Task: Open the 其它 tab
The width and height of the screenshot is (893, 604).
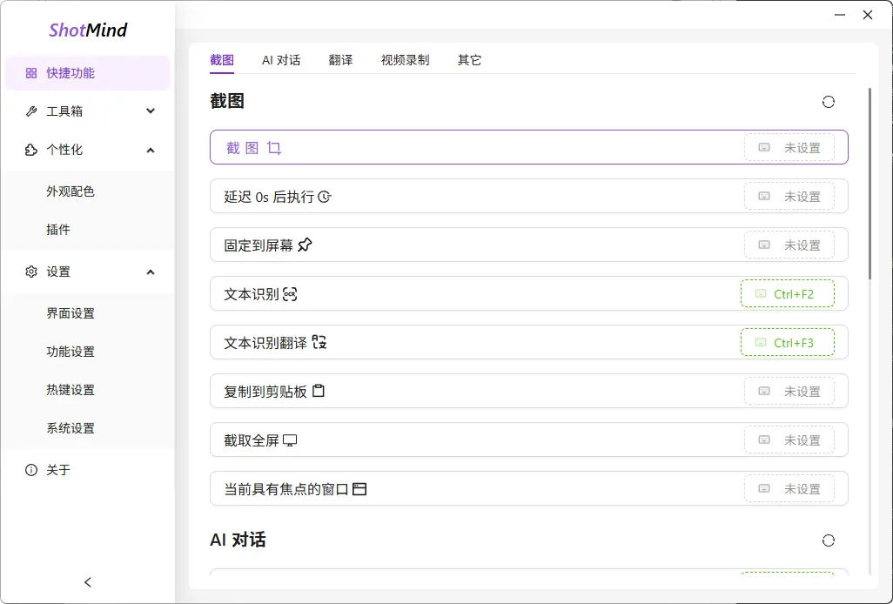Action: 469,60
